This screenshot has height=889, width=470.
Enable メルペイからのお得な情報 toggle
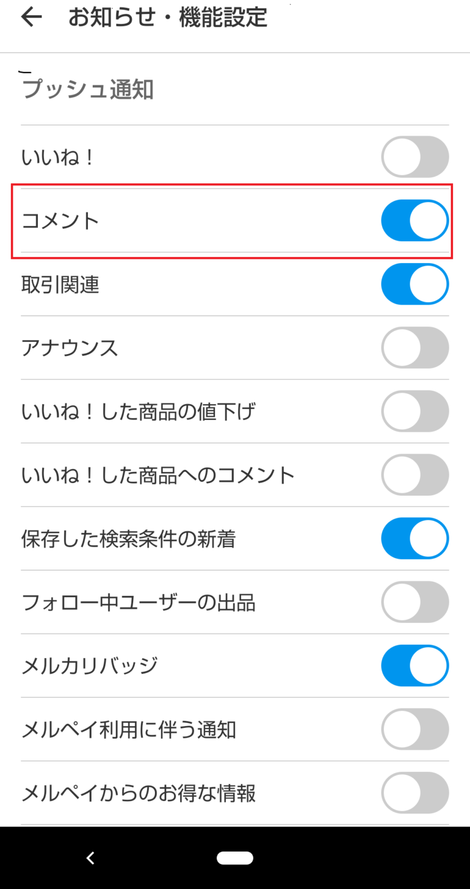415,793
